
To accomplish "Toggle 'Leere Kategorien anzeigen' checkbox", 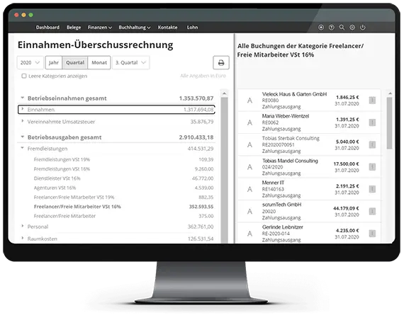I will [x=24, y=76].
